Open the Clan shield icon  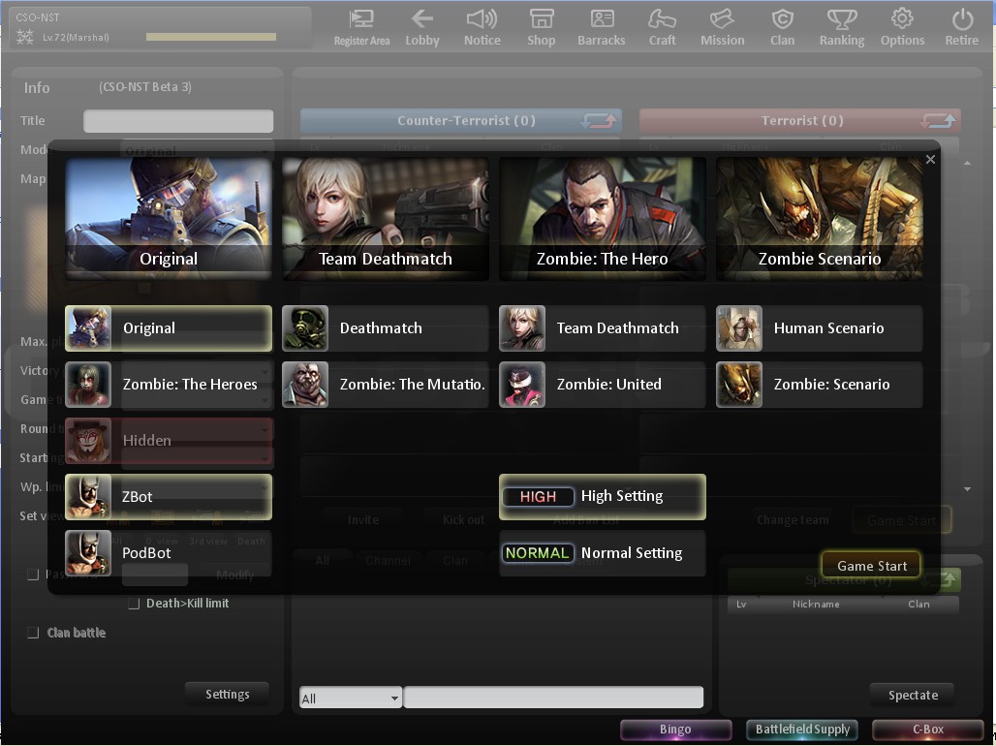click(783, 27)
